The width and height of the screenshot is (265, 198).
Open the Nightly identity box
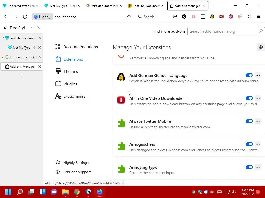point(42,17)
